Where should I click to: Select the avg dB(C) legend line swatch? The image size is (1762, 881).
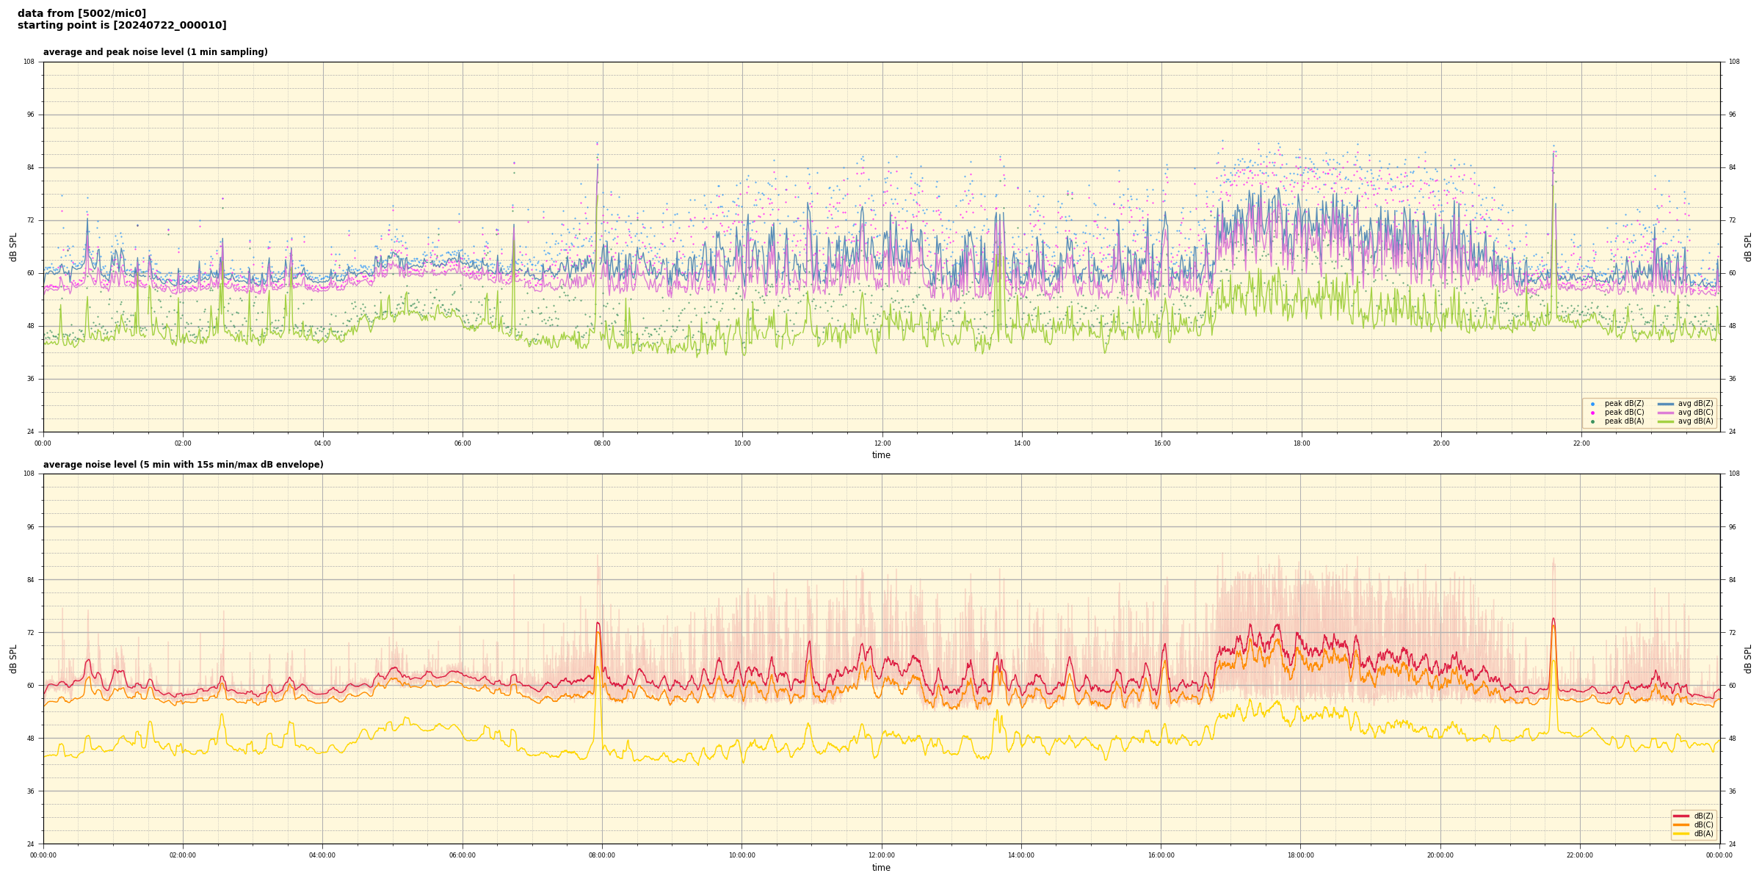coord(1666,413)
